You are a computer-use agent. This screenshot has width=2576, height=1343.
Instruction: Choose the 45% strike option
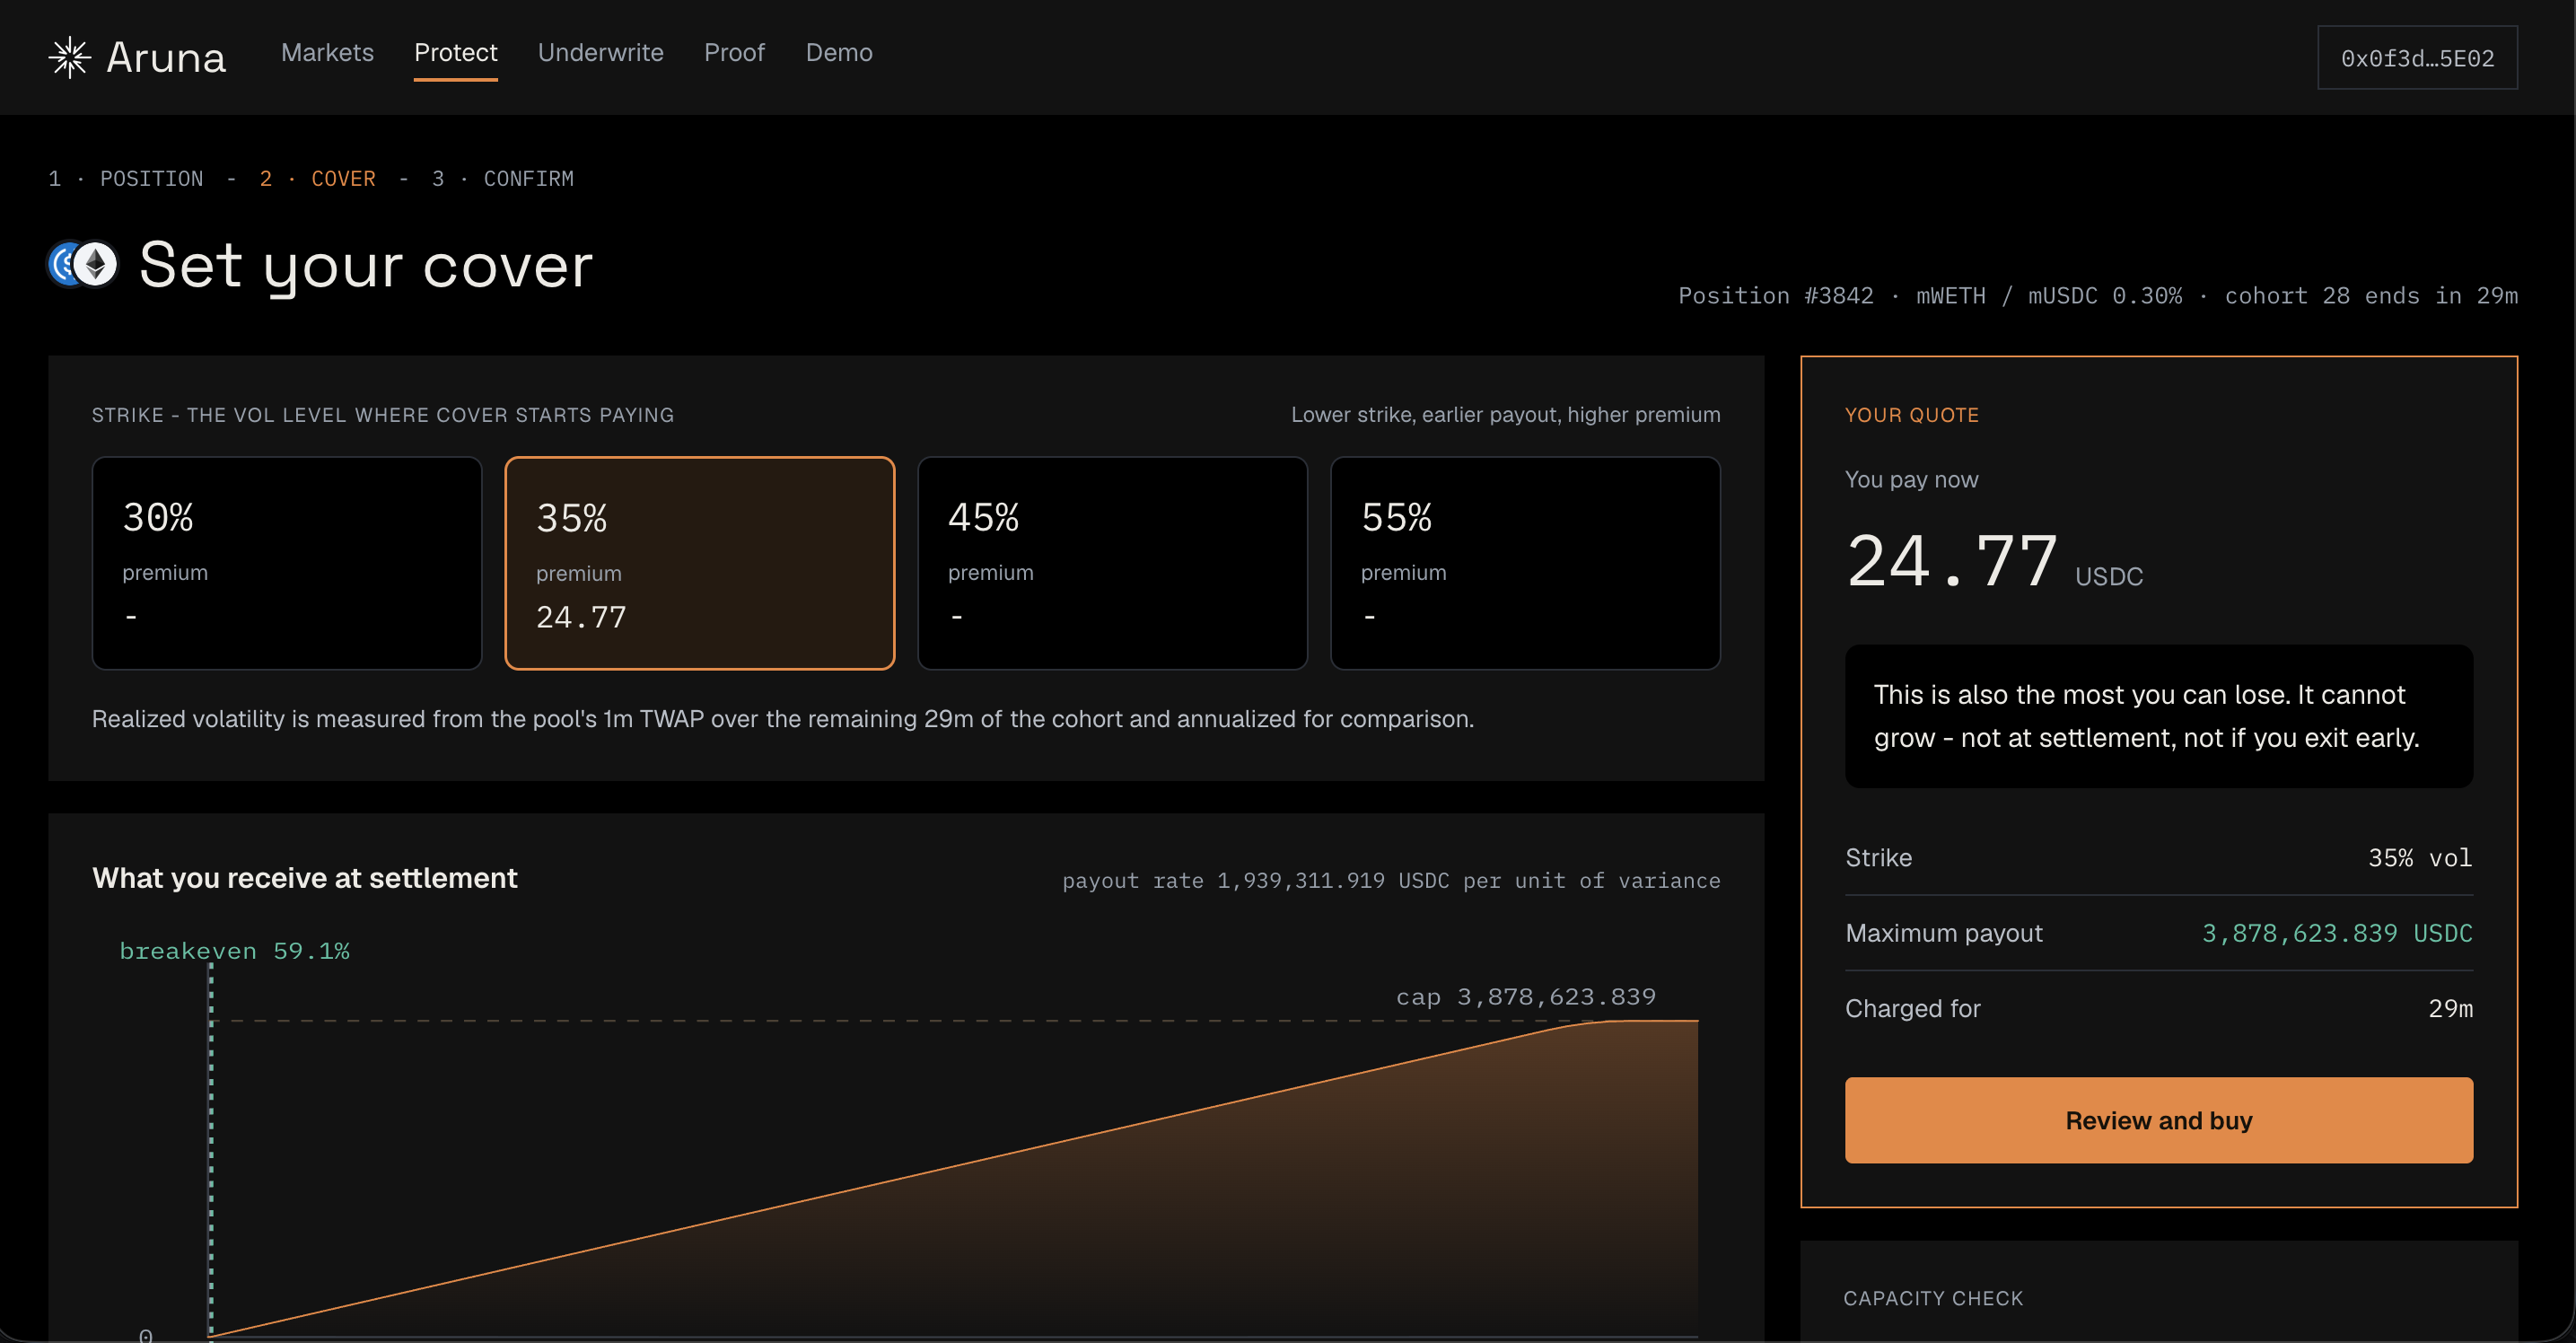coord(1112,563)
